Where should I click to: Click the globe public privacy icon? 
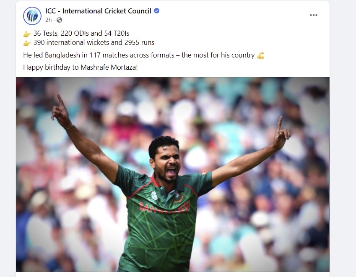[59, 20]
